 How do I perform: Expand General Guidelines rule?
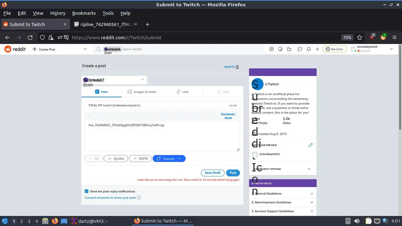(283, 194)
